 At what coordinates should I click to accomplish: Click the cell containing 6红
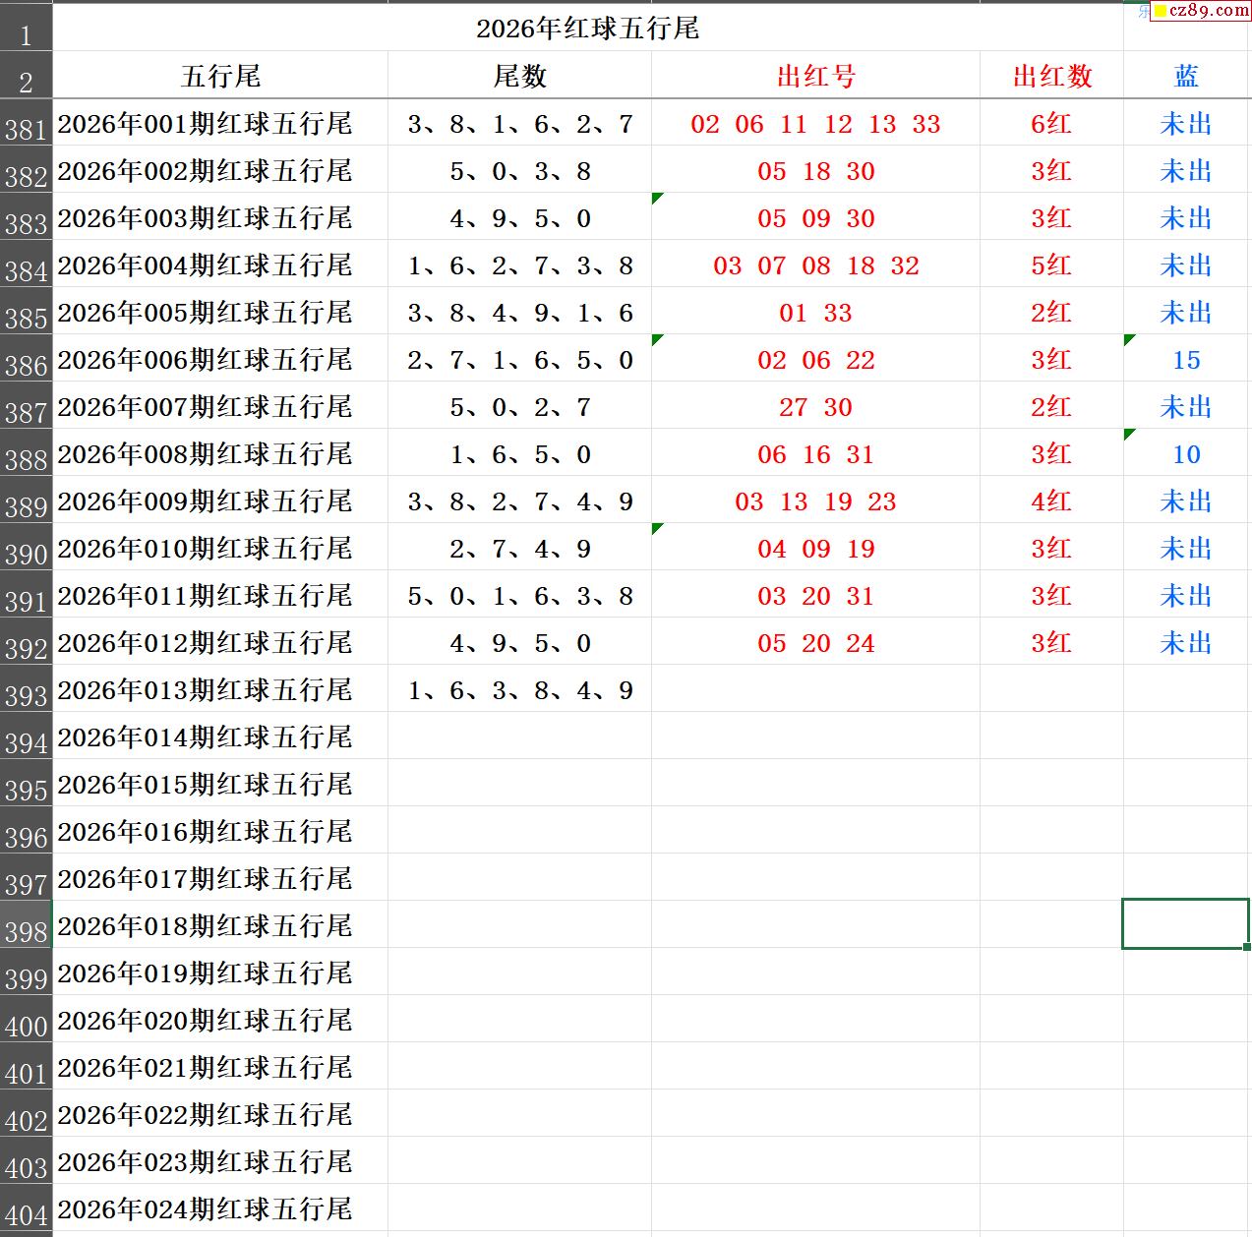pos(1051,124)
